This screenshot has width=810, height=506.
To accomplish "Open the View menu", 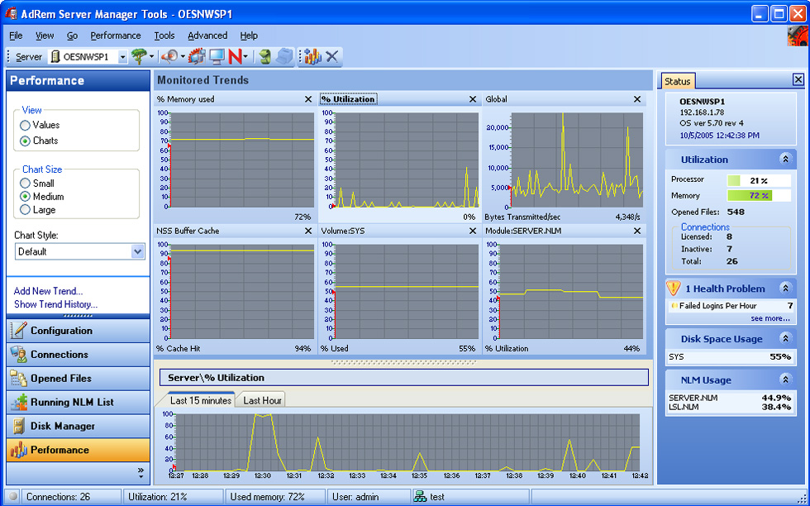I will click(45, 36).
